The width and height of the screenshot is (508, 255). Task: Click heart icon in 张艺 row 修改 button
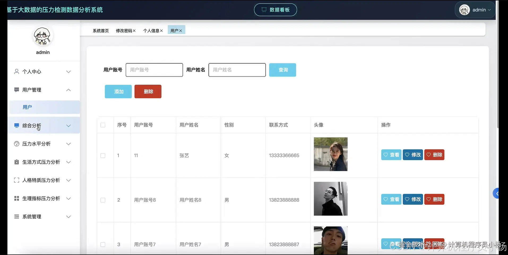click(x=407, y=155)
